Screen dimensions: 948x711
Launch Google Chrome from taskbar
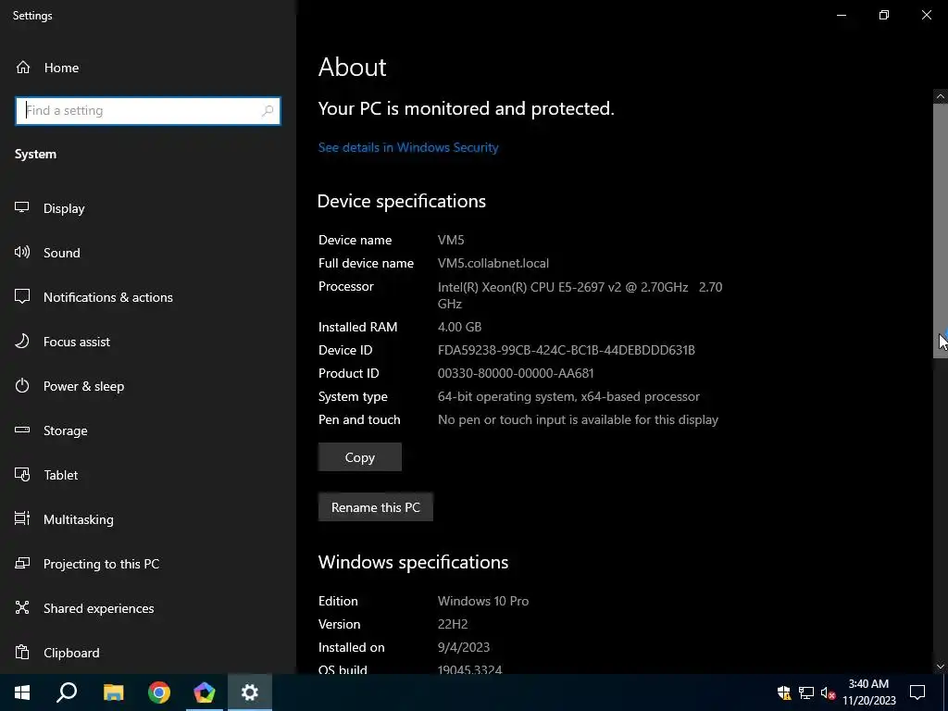pyautogui.click(x=159, y=692)
